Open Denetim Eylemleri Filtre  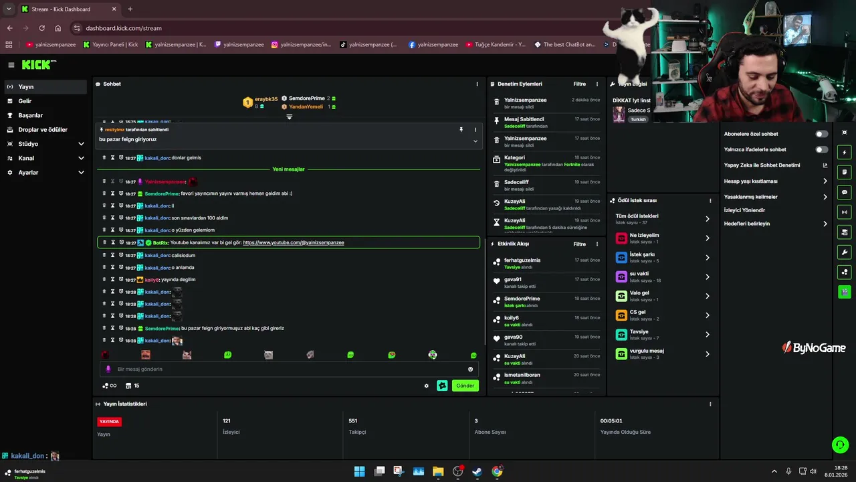pos(580,84)
